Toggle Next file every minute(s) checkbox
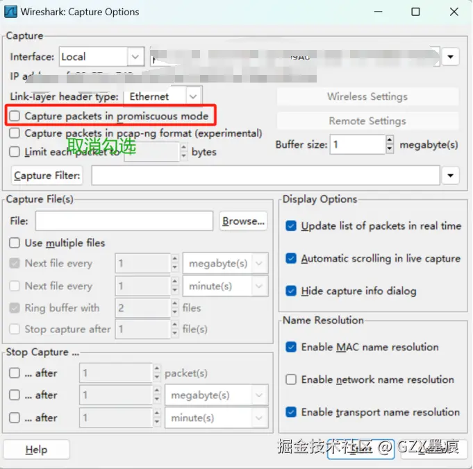The height and width of the screenshot is (469, 473). pos(15,286)
